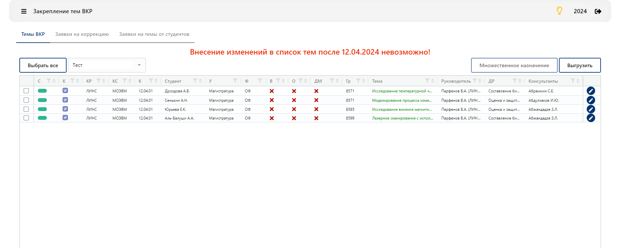Viewport: 620px width, 248px height.
Task: Open filter on the Консультанты column
Action: tap(573, 81)
